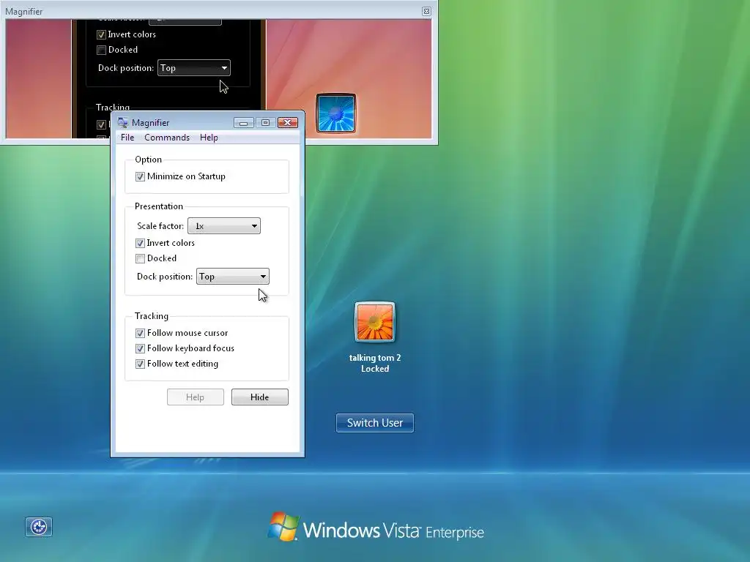Click Invert colors checkbox in magnified lens view
The width and height of the screenshot is (750, 562).
pos(101,34)
